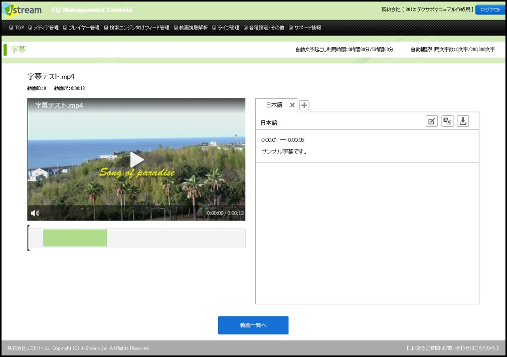The width and height of the screenshot is (507, 357).
Task: Click the Jstream logo
Action: 23,10
